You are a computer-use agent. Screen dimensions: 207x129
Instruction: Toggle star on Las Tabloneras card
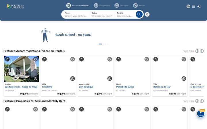[7, 59]
